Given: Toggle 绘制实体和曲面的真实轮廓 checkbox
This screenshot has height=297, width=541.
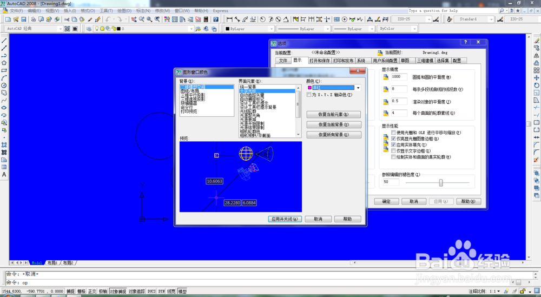Looking at the screenshot, I should (393, 157).
